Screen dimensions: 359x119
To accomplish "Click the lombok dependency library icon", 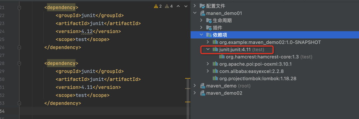I will tap(215, 78).
